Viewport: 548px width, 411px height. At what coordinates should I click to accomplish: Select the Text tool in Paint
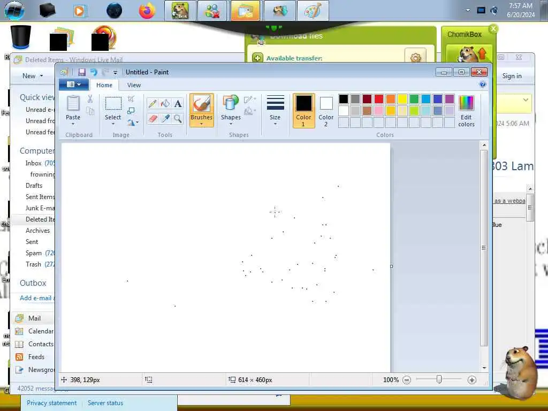point(178,103)
